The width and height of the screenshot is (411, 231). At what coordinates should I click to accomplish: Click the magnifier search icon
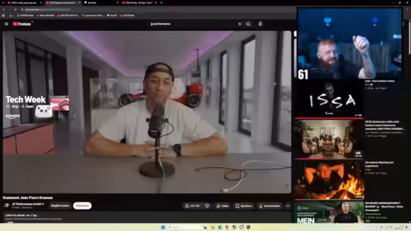[249, 24]
